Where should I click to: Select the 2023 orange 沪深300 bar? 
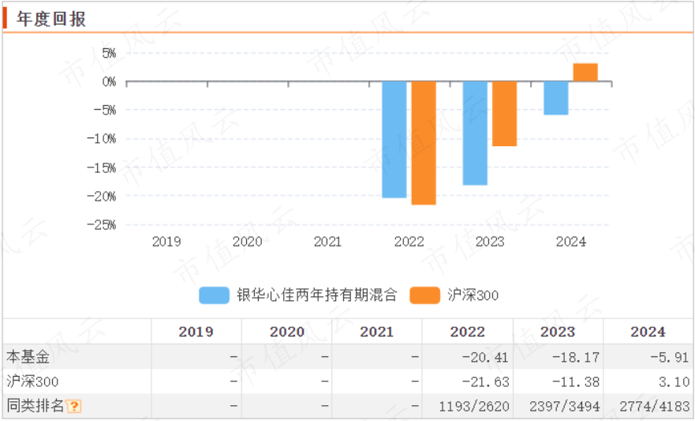point(504,114)
